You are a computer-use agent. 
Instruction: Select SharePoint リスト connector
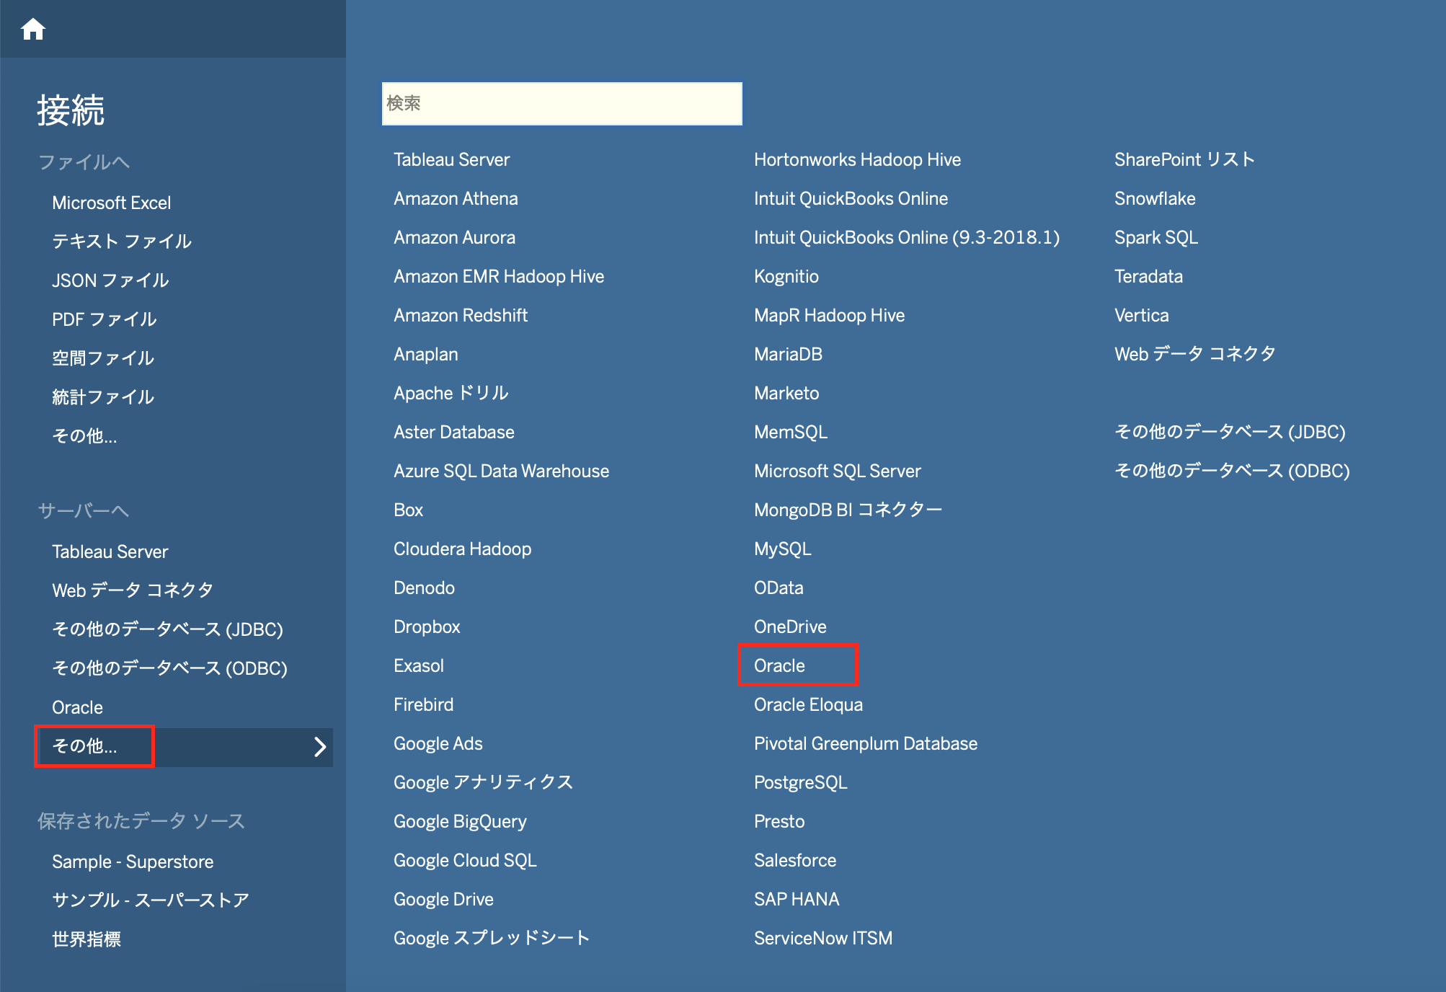[1184, 160]
